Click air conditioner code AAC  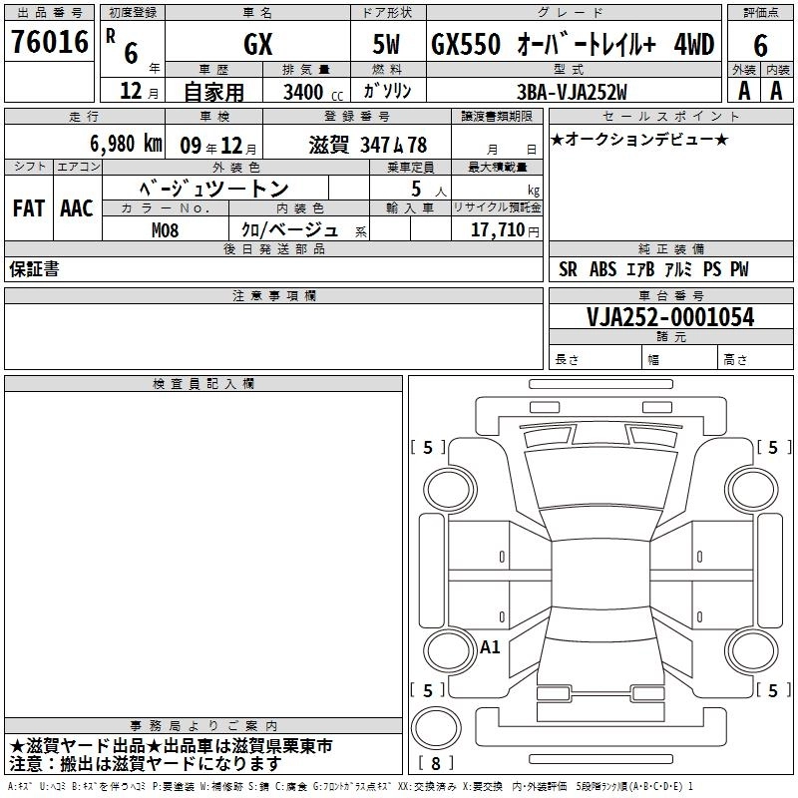pos(77,208)
